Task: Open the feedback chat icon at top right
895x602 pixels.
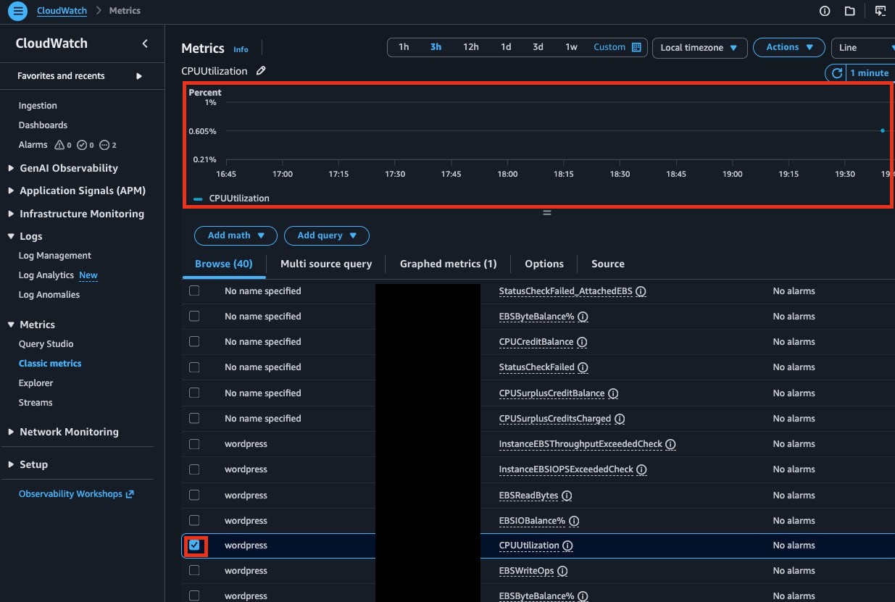Action: click(881, 11)
